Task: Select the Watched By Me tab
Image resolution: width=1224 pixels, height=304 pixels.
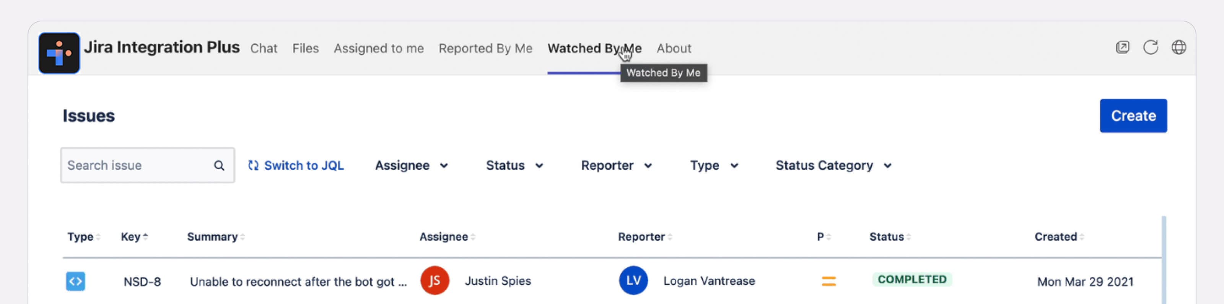Action: click(x=594, y=49)
